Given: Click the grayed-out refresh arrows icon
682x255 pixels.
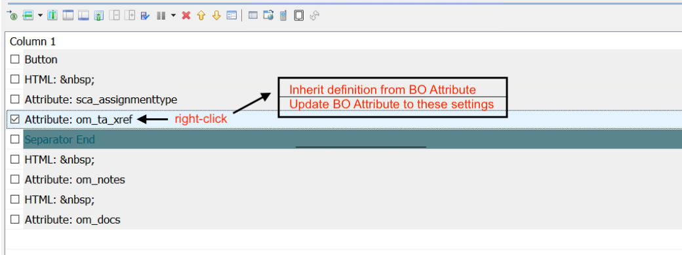Looking at the screenshot, I should coord(315,16).
